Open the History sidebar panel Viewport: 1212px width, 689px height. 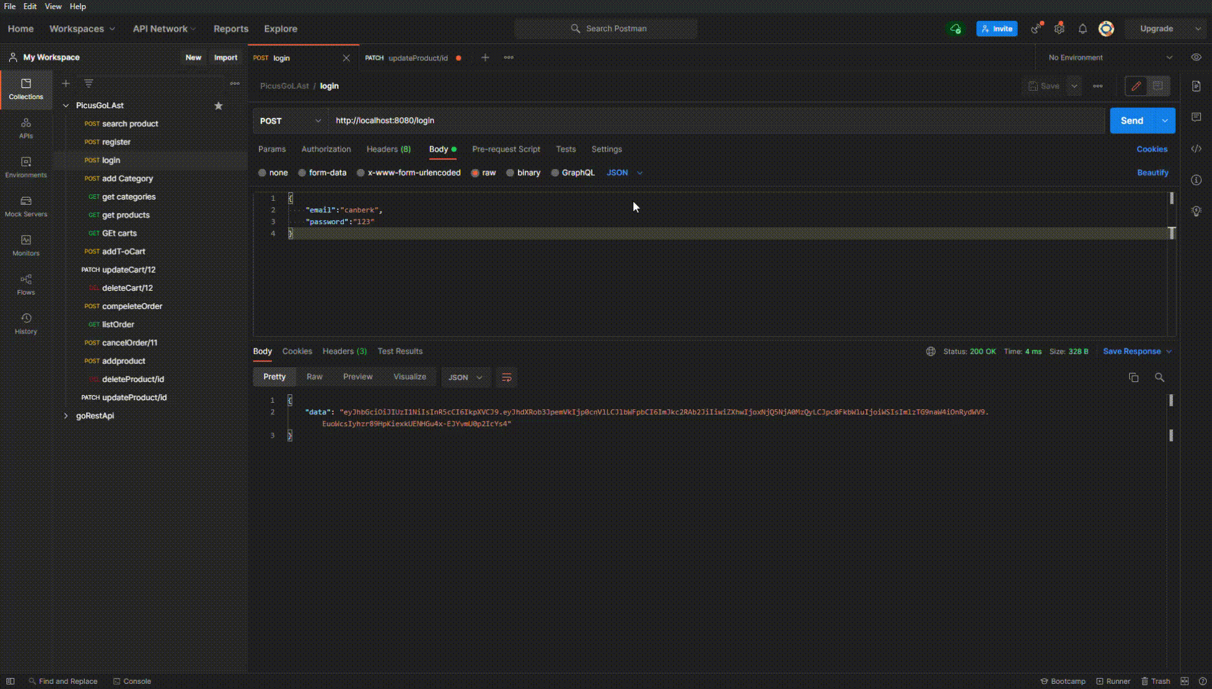click(x=26, y=324)
